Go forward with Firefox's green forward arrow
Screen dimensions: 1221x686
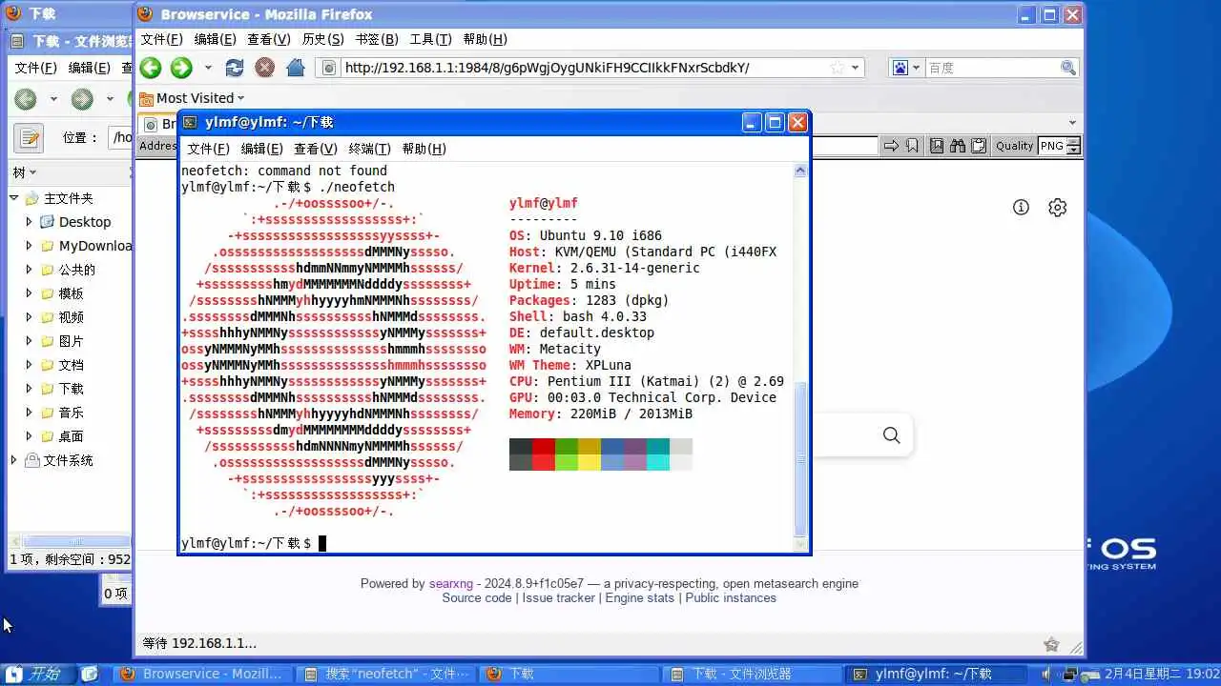(181, 68)
